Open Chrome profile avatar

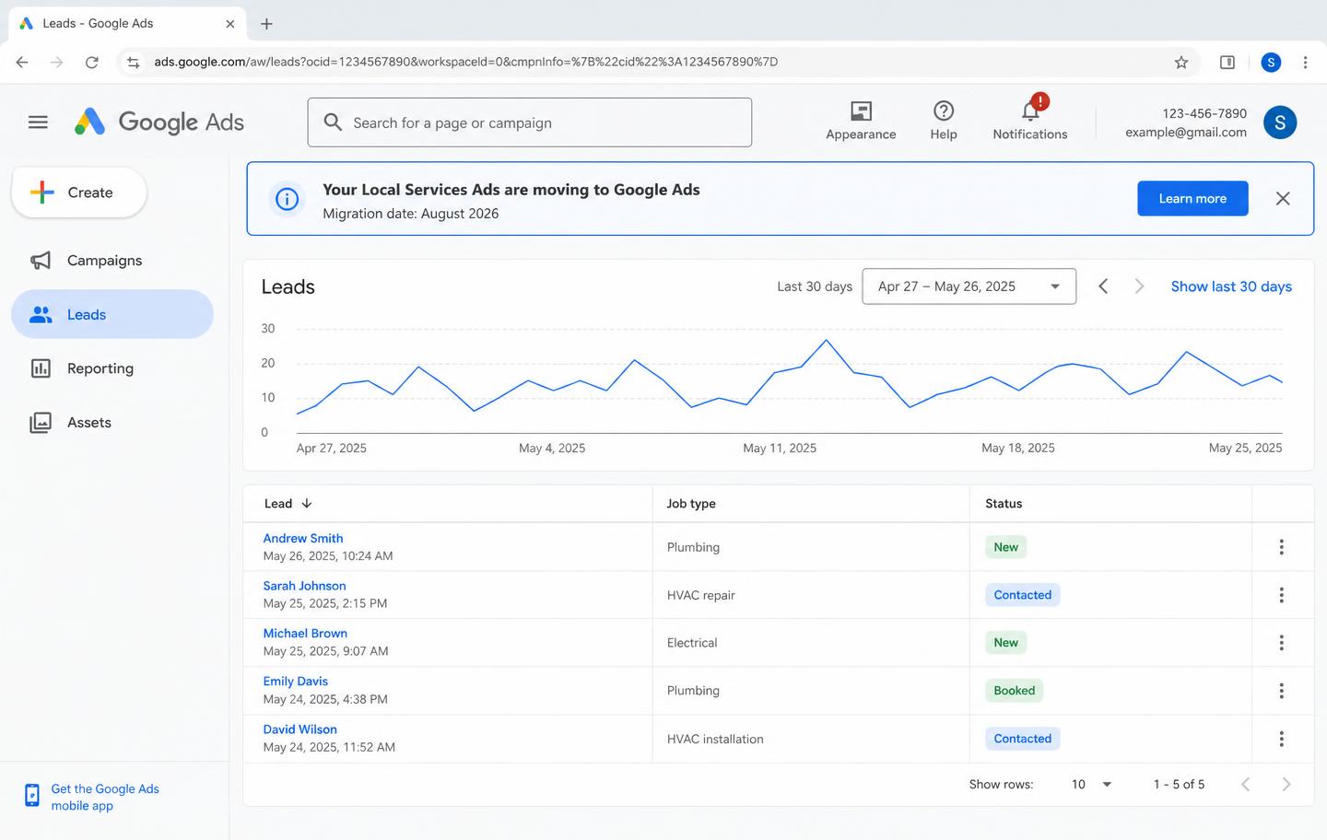[1271, 62]
